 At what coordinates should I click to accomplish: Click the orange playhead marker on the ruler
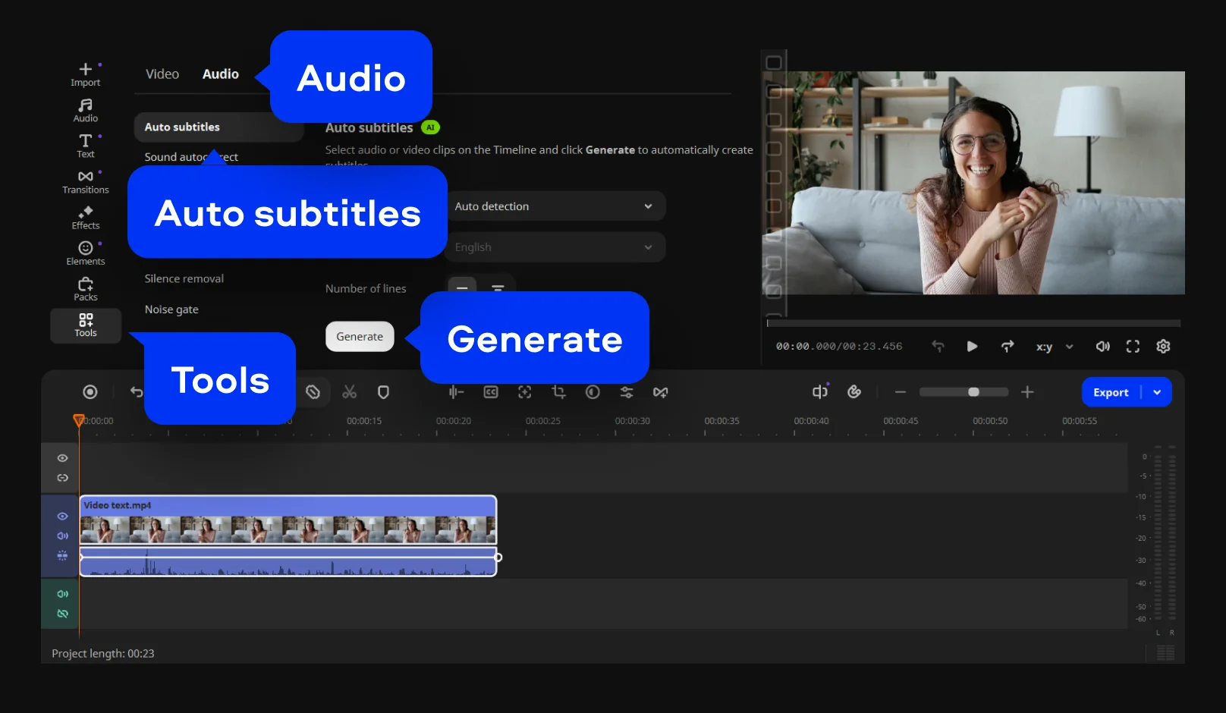tap(78, 420)
